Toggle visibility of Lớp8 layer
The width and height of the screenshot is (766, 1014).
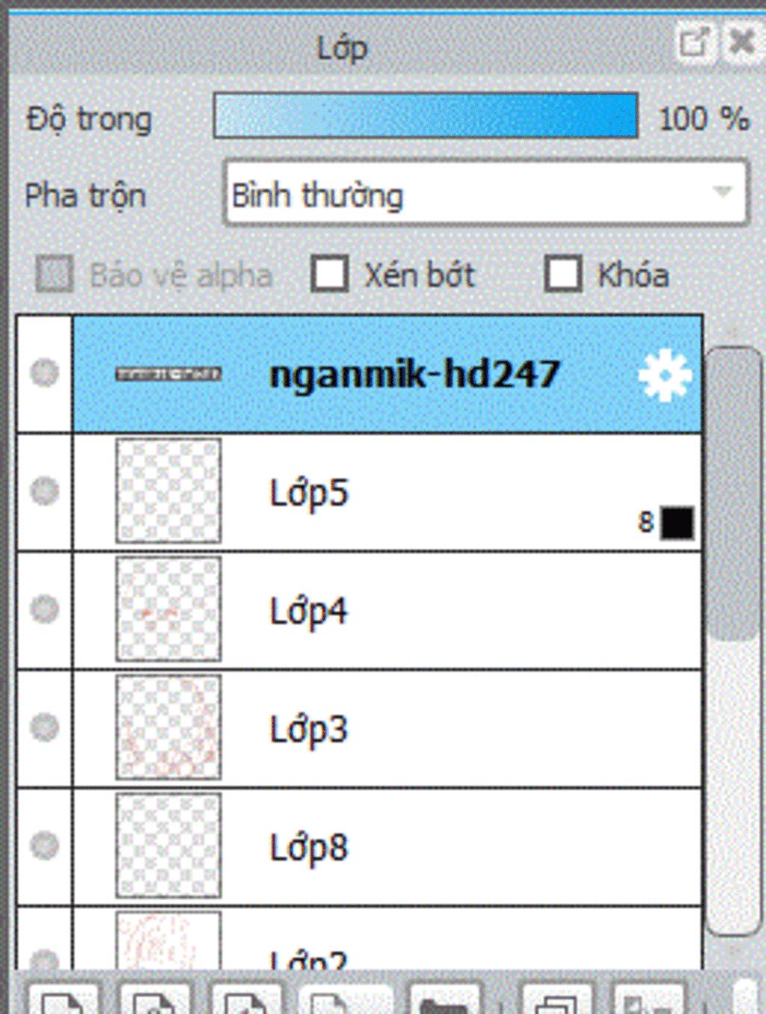pos(44,845)
